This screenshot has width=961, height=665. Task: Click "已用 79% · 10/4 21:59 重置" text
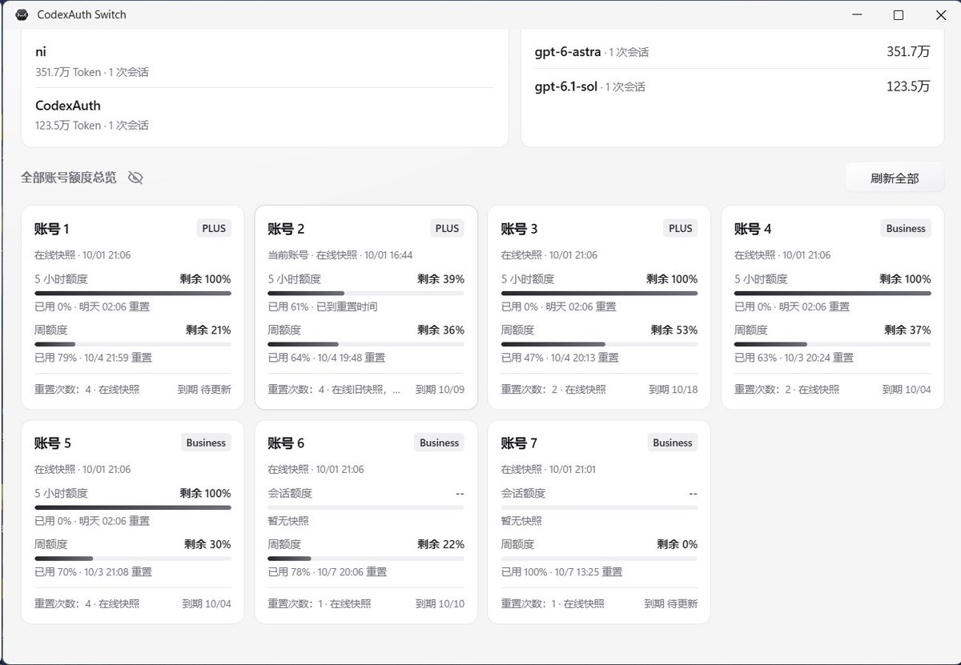coord(93,358)
